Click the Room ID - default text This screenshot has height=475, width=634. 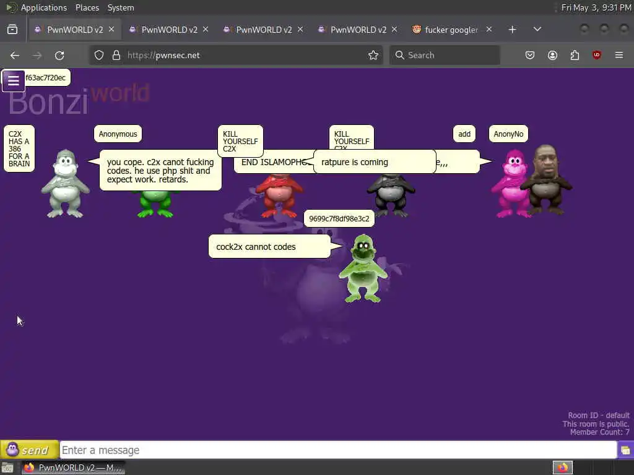point(599,415)
